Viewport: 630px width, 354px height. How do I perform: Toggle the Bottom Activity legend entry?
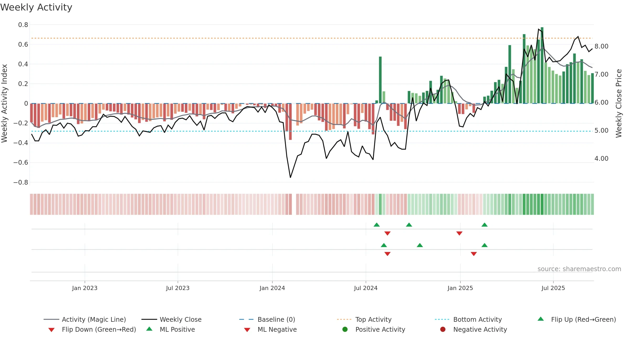468,319
